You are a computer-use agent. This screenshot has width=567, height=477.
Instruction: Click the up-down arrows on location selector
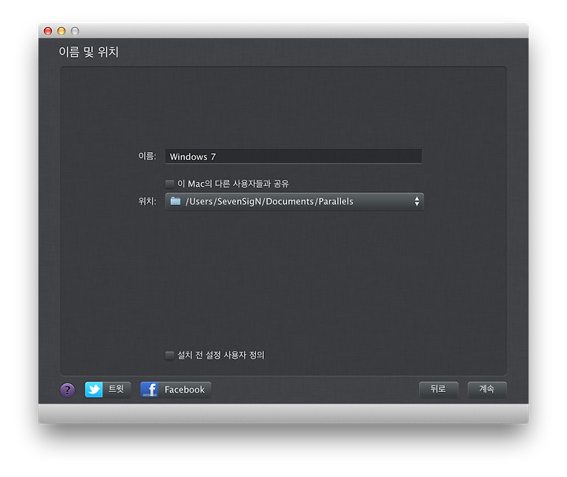click(417, 201)
